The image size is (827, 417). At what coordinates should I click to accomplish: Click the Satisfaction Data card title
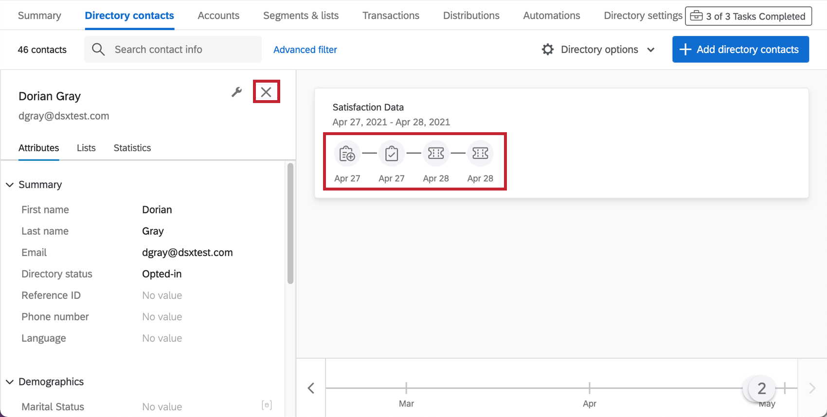(368, 107)
